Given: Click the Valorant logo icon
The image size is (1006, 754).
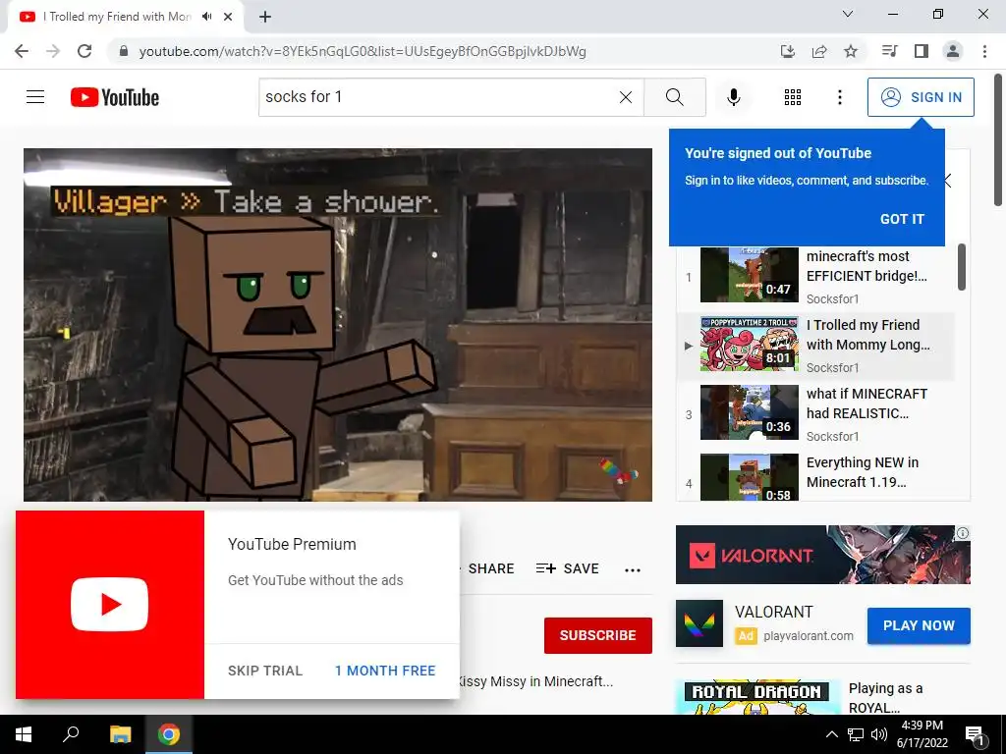Looking at the screenshot, I should pyautogui.click(x=699, y=623).
